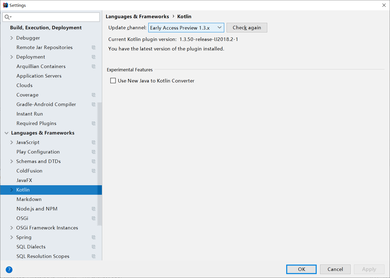Click project-level icon beside Required Plugins
Viewport: 390px width, 278px height.
(x=94, y=123)
